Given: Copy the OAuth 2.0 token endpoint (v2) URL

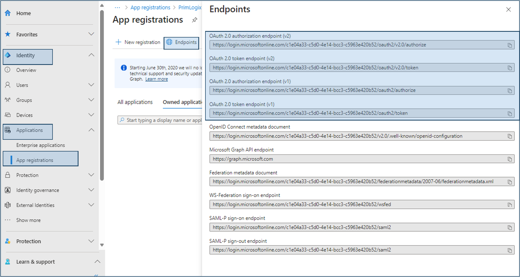Looking at the screenshot, I should tap(510, 68).
